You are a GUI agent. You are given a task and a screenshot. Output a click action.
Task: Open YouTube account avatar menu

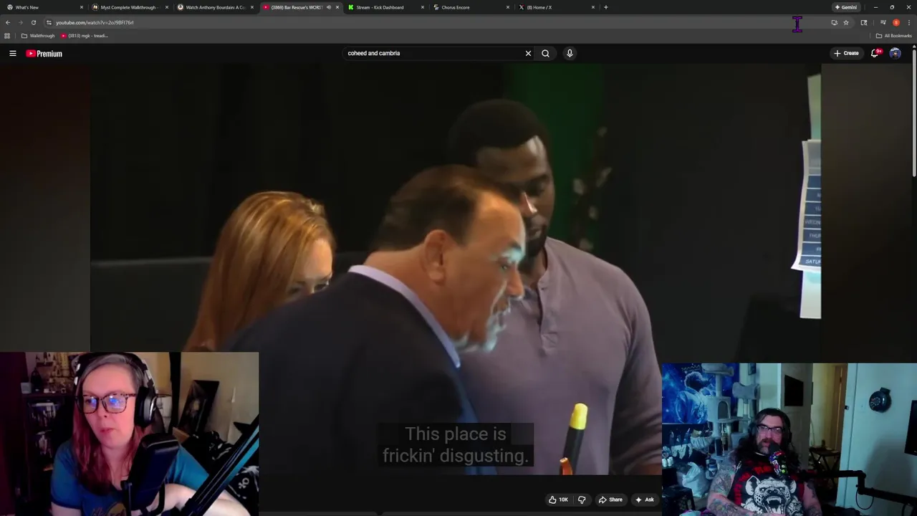[x=895, y=53]
